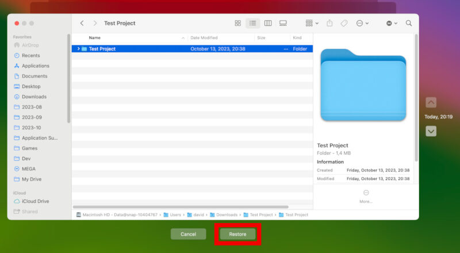The height and width of the screenshot is (253, 460).
Task: Open Application Su... sidebar folder
Action: (36, 137)
